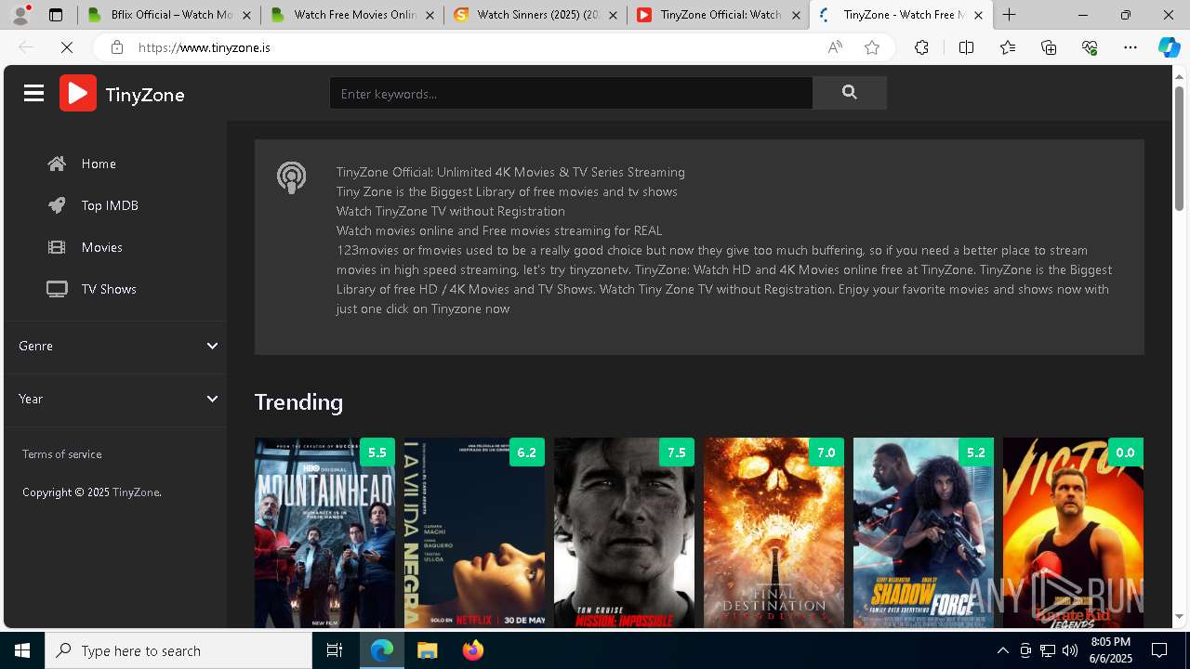Open Karate Kid Legends poster
This screenshot has width=1190, height=669.
(x=1073, y=533)
